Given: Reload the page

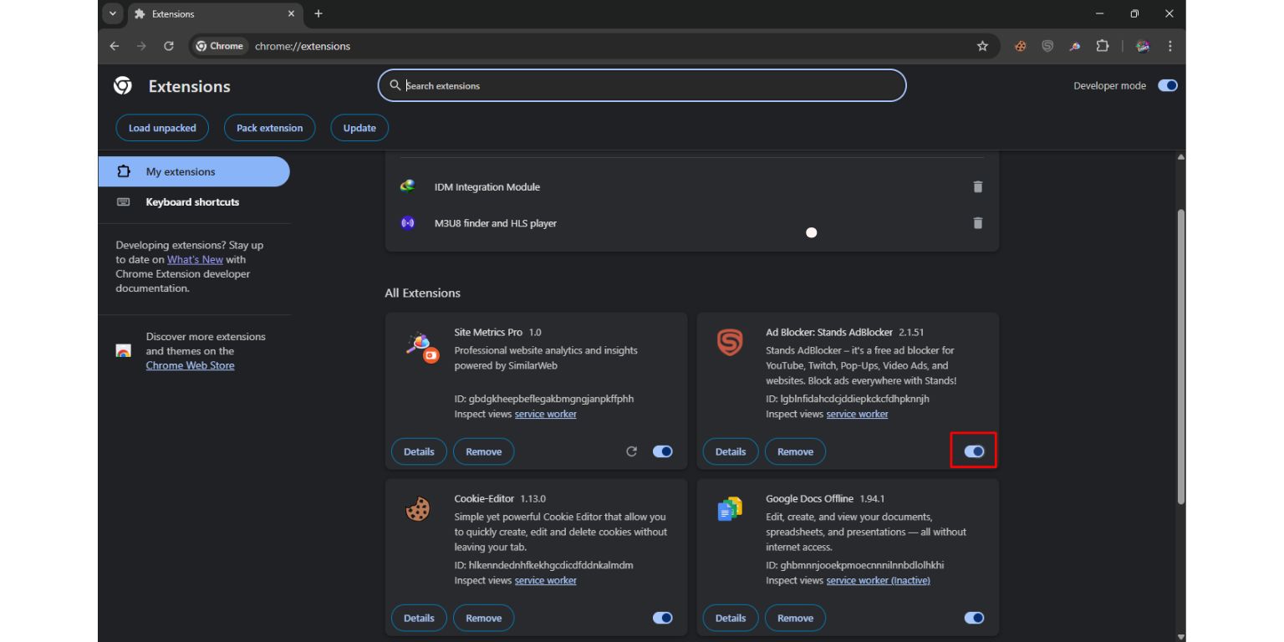Looking at the screenshot, I should pyautogui.click(x=169, y=46).
